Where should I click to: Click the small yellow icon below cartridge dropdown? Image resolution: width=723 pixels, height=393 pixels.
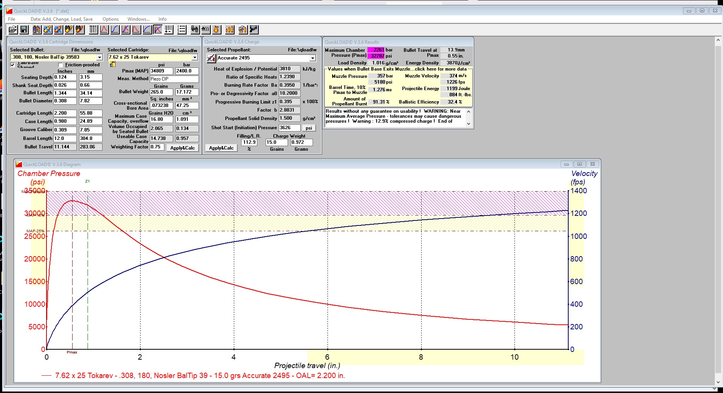[x=113, y=64]
